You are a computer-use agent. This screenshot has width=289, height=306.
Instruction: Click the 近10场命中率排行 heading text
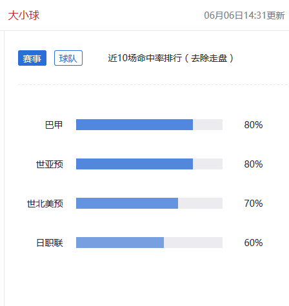(x=144, y=58)
